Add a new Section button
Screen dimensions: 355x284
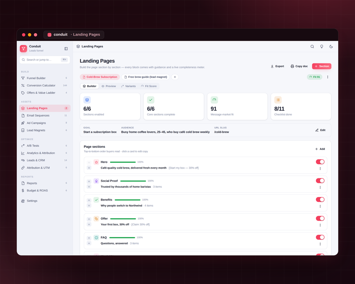[x=322, y=66]
